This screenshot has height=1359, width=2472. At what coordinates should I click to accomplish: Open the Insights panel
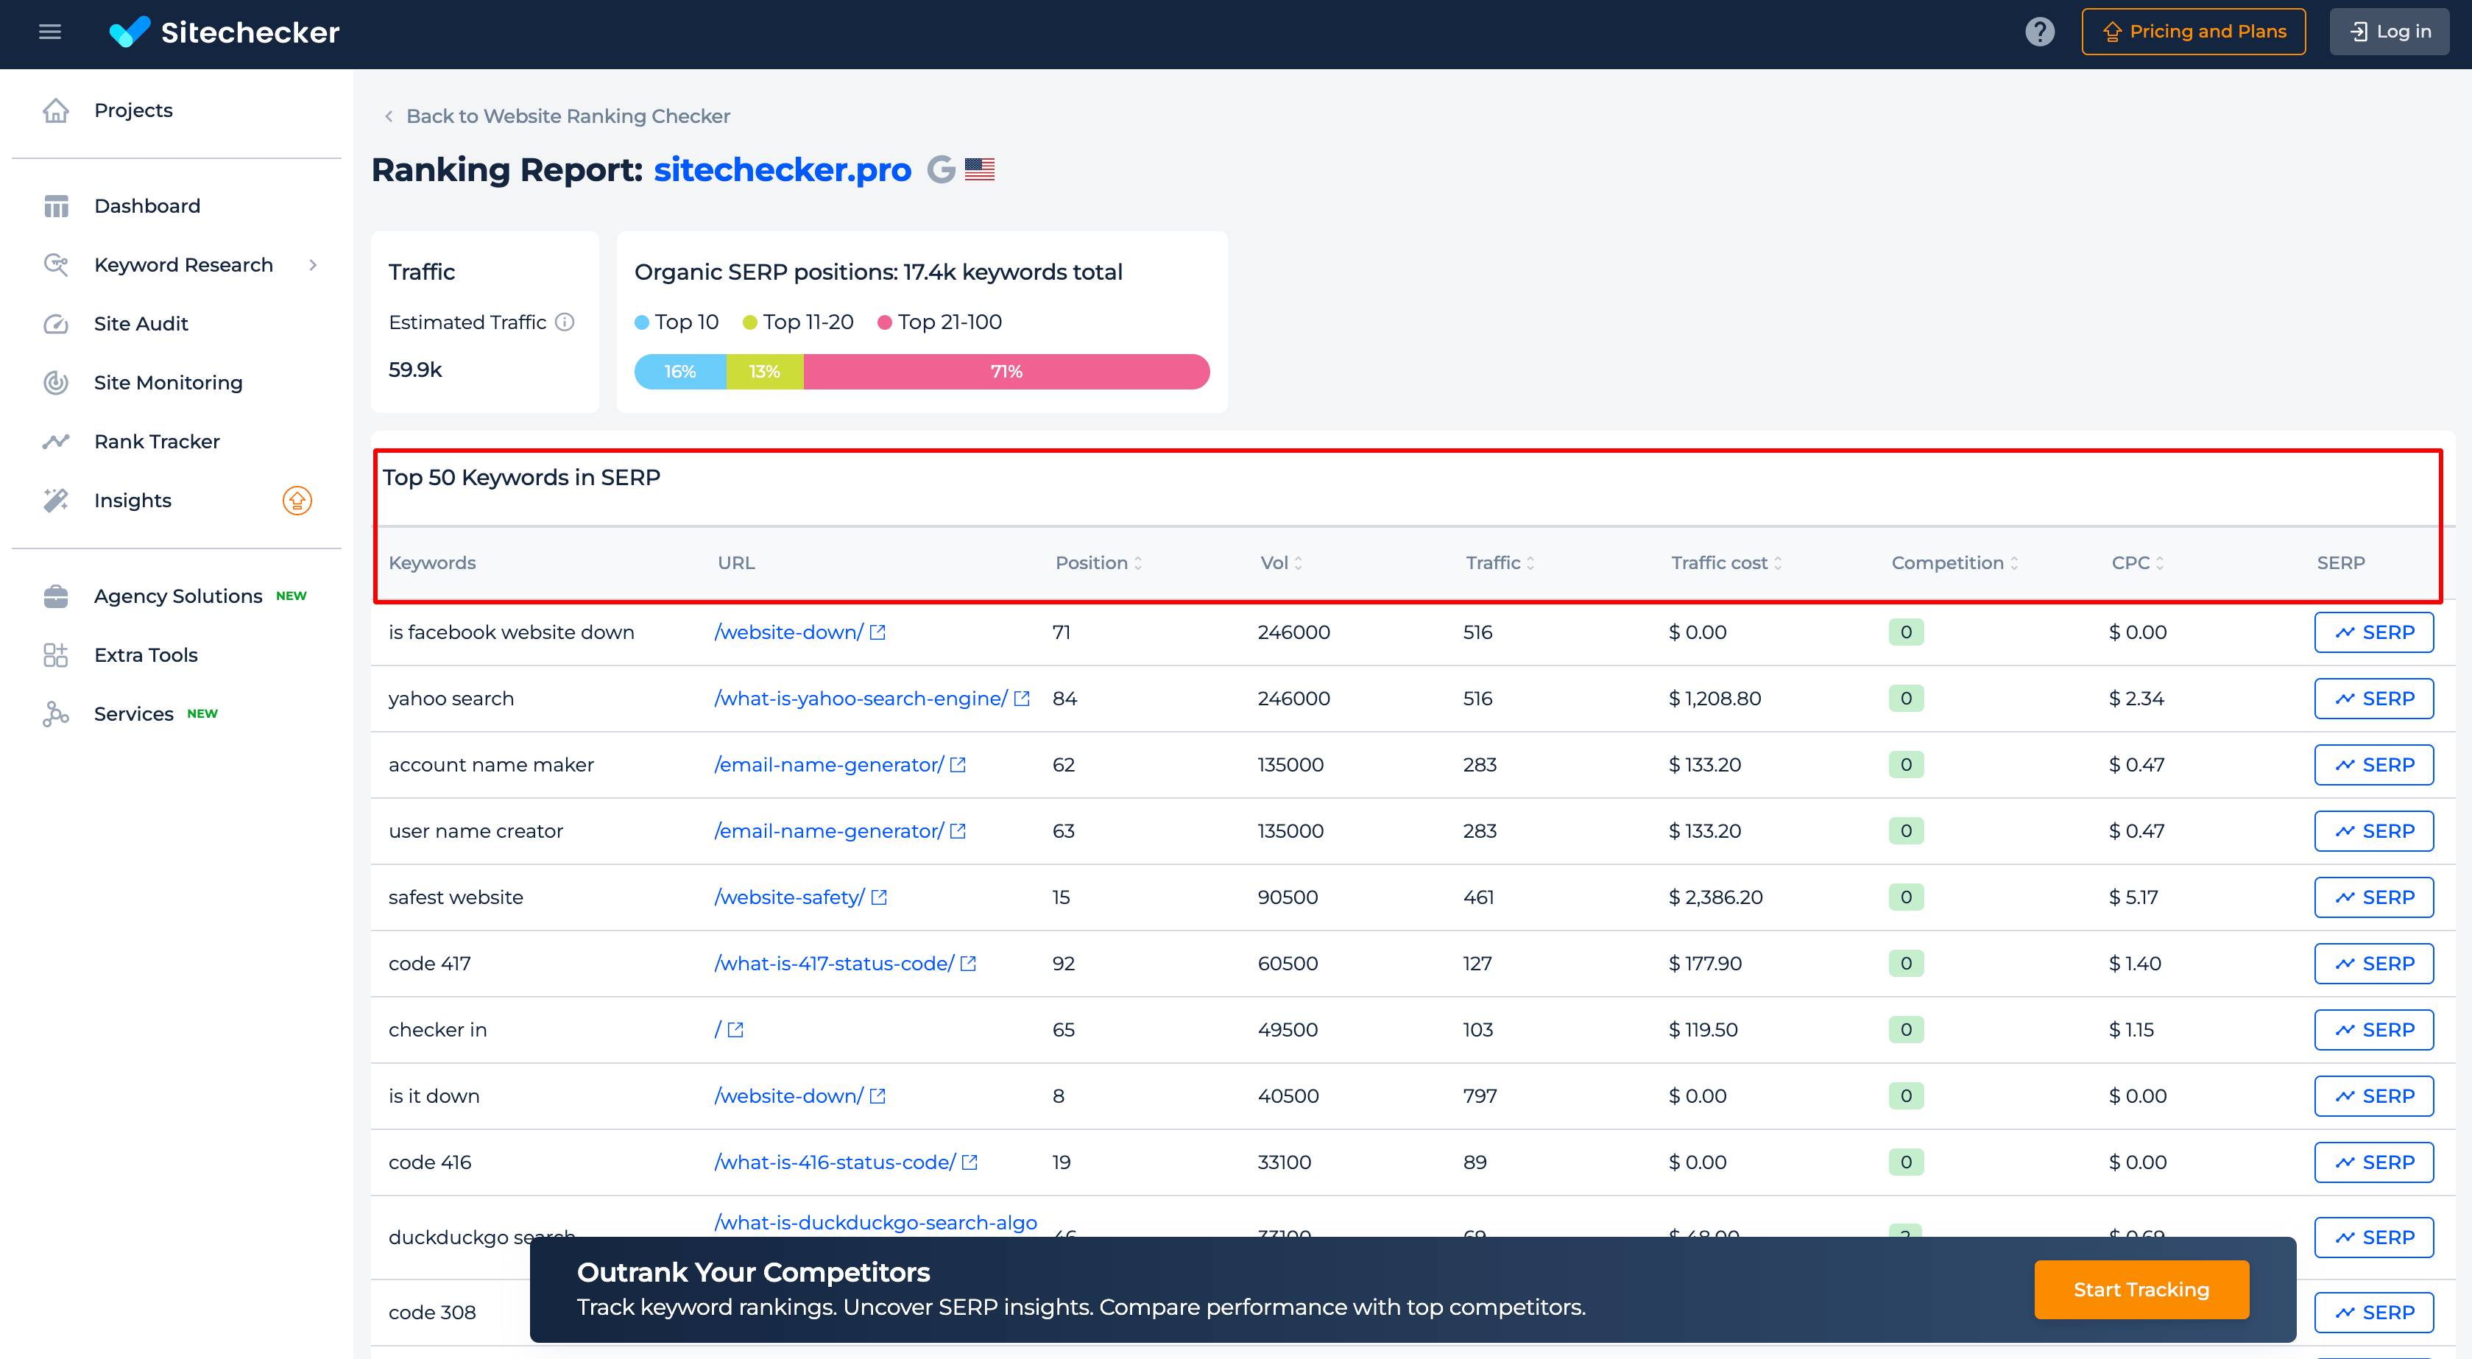[x=133, y=498]
